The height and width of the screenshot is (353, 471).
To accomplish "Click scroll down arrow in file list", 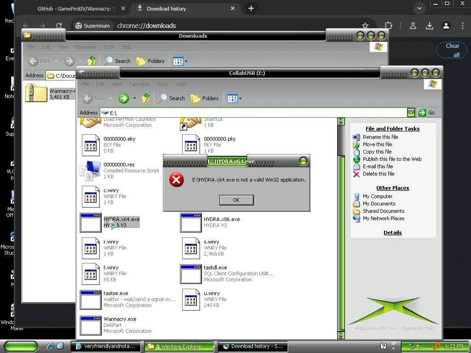I will point(341,335).
